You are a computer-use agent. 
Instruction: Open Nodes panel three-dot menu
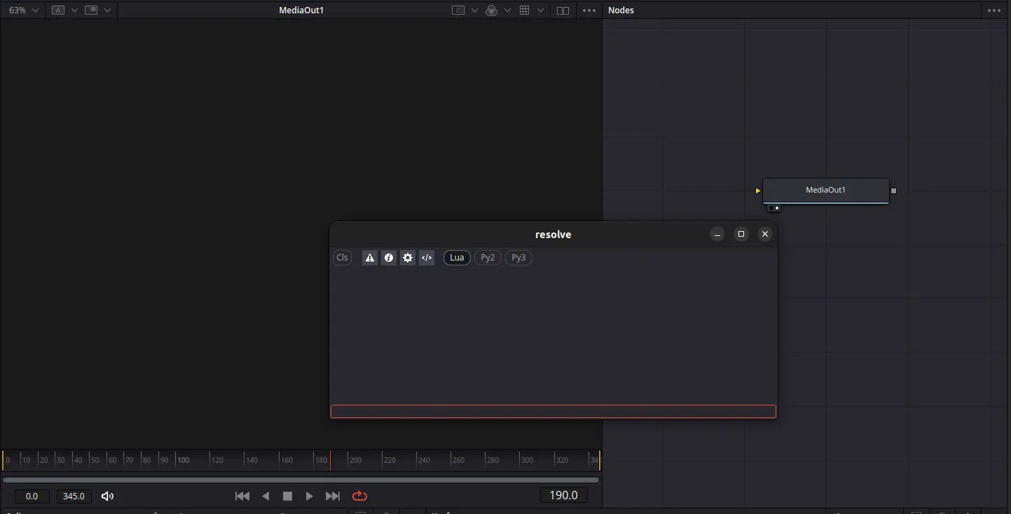tap(995, 11)
